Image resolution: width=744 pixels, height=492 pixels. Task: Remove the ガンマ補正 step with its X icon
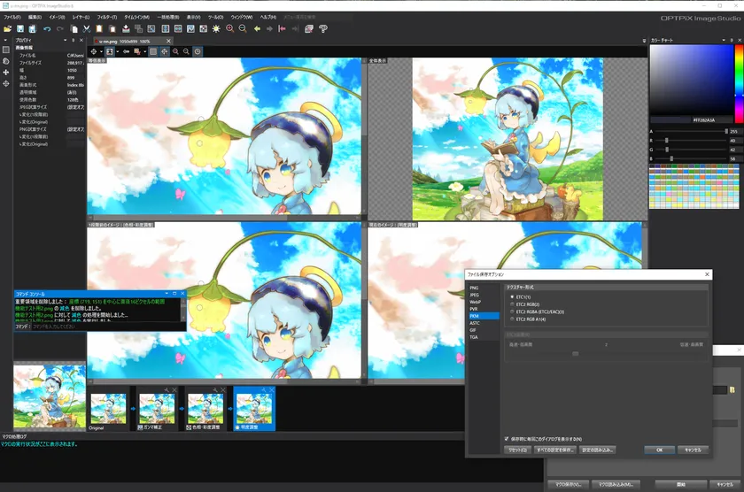click(x=174, y=390)
